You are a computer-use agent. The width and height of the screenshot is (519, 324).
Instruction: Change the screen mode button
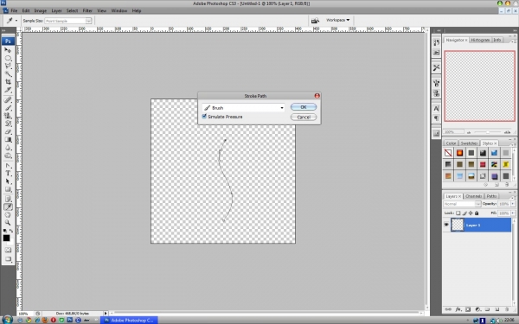[x=8, y=259]
